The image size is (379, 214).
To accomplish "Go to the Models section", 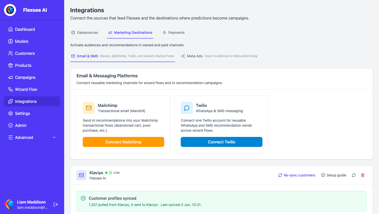I will pos(32,41).
